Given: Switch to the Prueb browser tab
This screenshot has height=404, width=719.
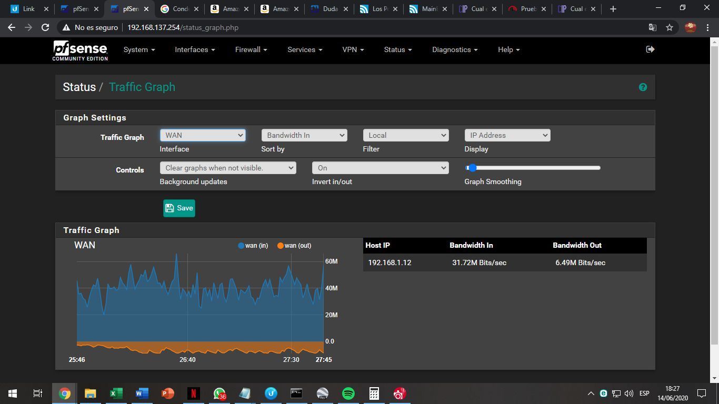Looking at the screenshot, I should (x=527, y=9).
